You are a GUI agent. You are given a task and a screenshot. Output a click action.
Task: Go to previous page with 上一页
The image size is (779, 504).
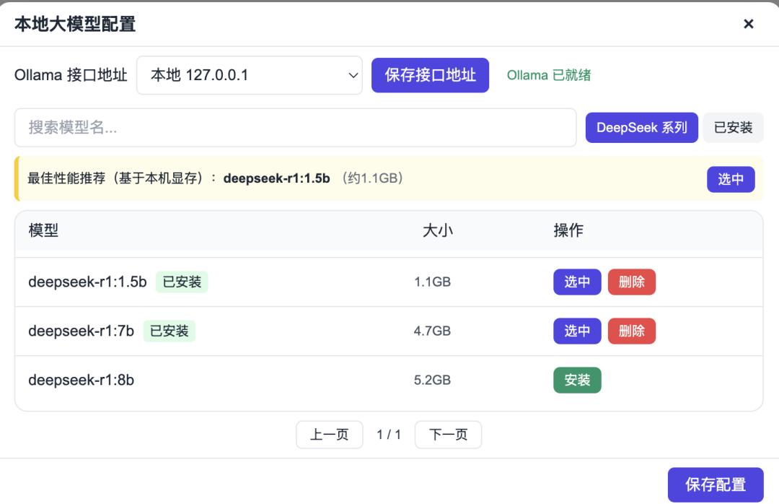(329, 435)
